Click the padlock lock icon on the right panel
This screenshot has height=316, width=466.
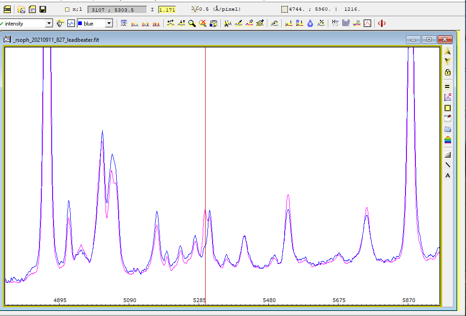coord(447,73)
